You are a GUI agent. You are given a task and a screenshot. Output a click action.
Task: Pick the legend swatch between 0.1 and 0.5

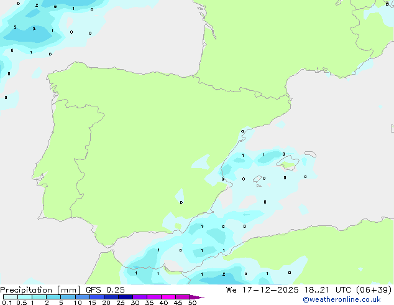11,297
